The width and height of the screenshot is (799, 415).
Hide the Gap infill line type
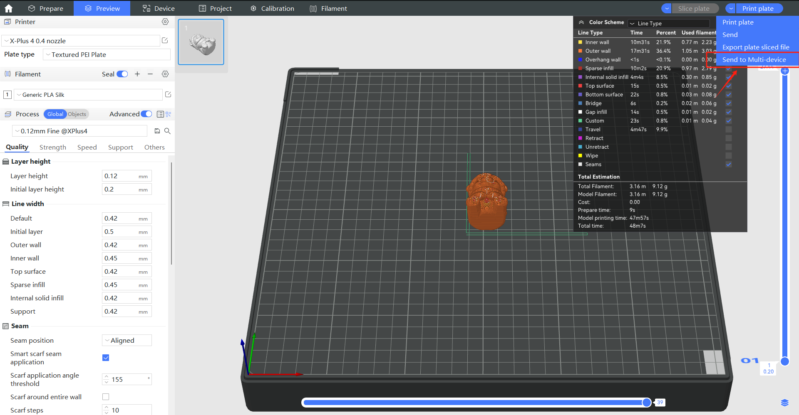729,112
